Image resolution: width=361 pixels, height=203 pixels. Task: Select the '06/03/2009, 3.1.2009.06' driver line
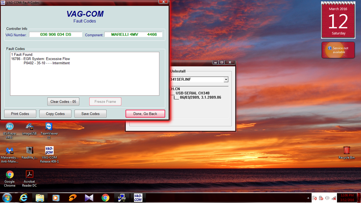[201, 98]
